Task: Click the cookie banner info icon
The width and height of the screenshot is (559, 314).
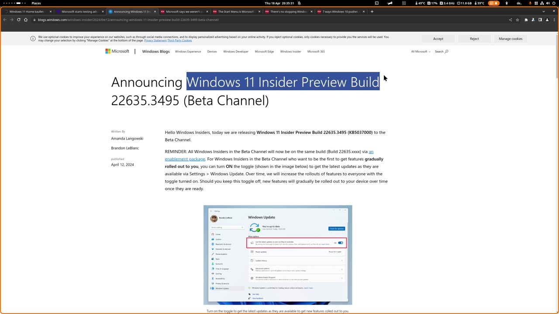Action: coord(33,39)
